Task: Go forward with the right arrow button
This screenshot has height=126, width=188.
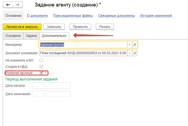Action: point(17,5)
